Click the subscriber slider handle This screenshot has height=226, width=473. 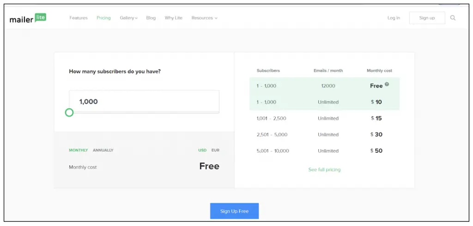tap(69, 112)
